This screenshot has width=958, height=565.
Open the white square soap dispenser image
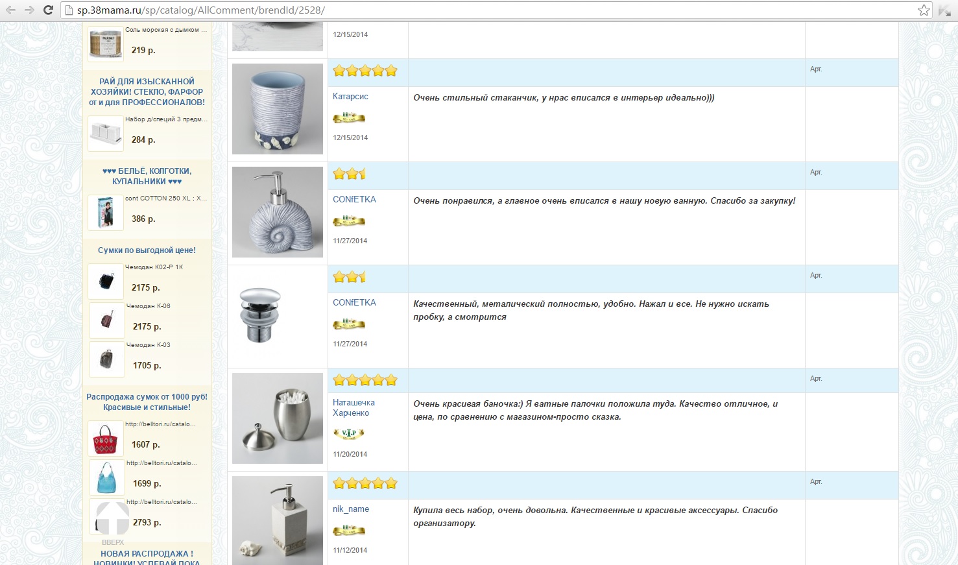tap(278, 520)
